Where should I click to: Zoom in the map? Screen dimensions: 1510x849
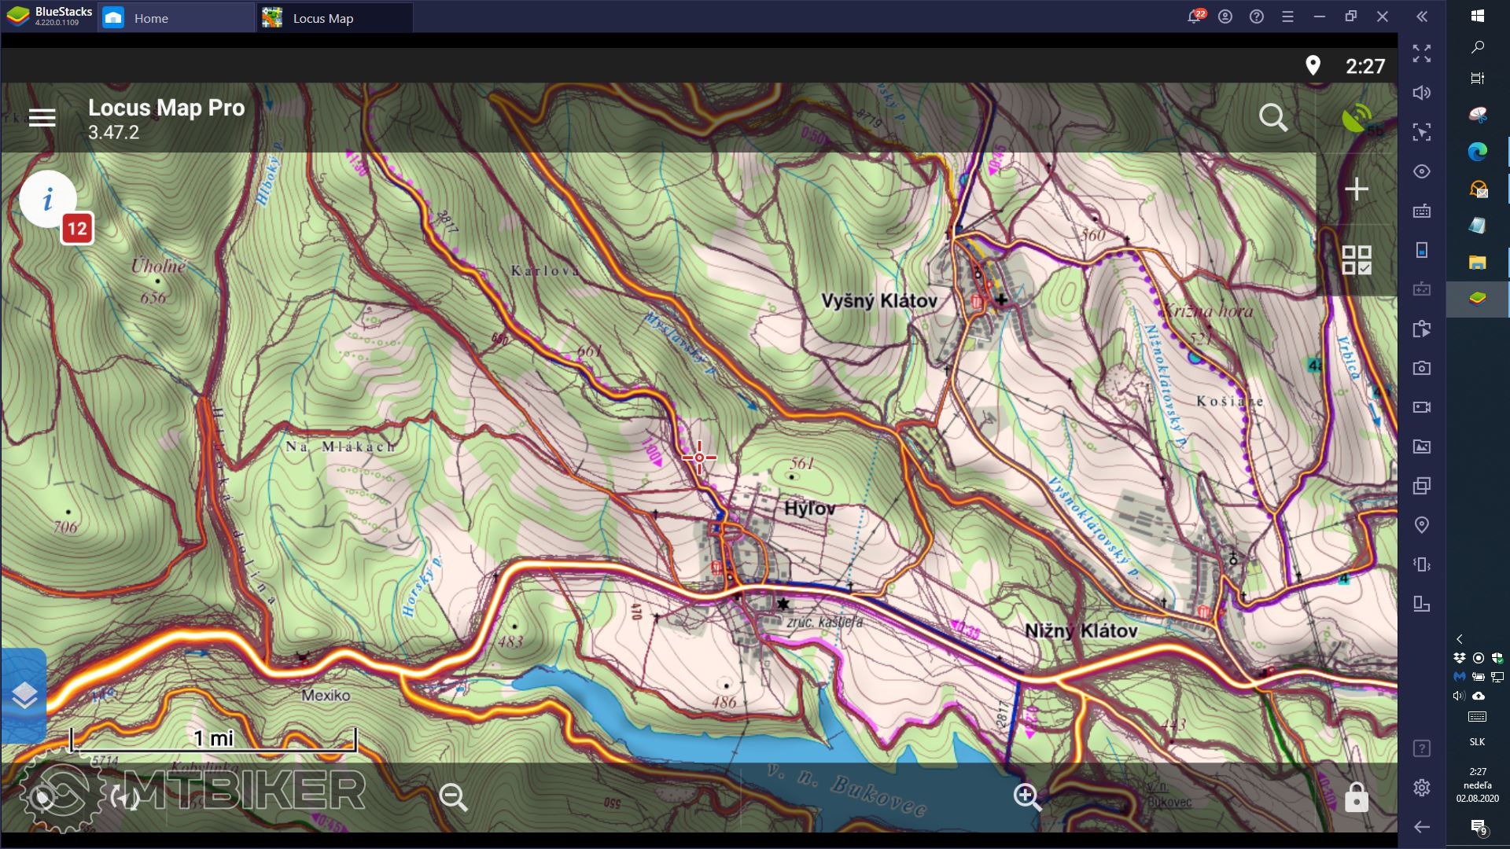[x=1026, y=797]
